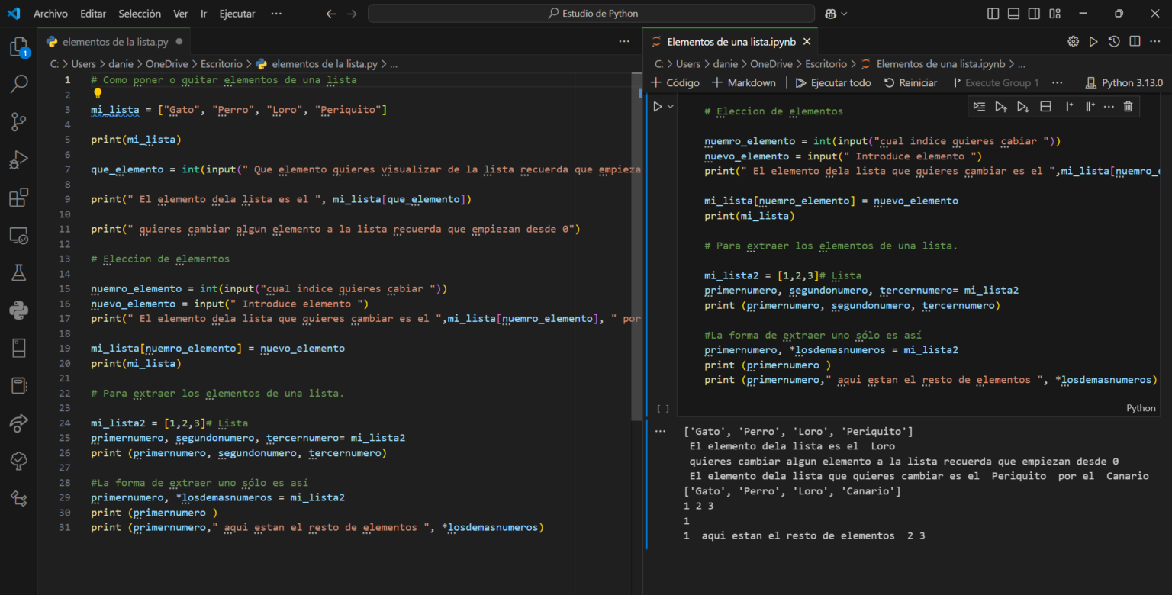This screenshot has height=595, width=1172.
Task: Expand the run cell dropdown arrow
Action: pyautogui.click(x=671, y=107)
